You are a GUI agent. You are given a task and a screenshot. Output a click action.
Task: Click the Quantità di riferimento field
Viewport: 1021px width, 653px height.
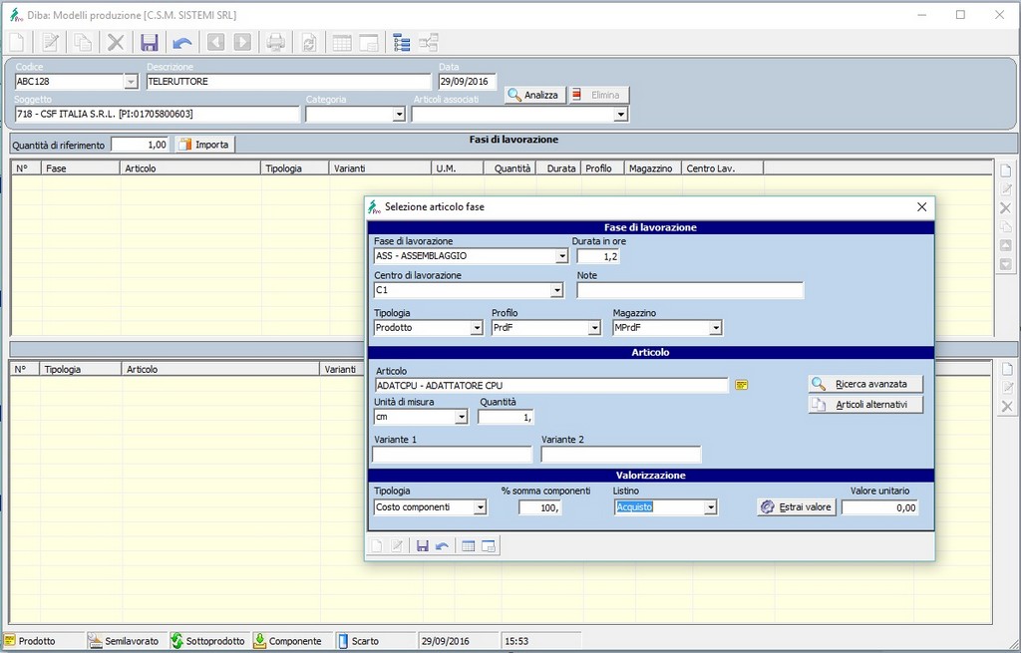point(140,145)
